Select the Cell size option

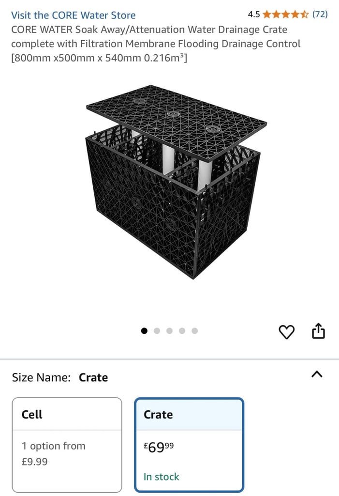[x=67, y=445]
